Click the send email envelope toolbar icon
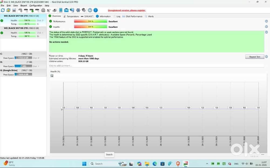Screen dimensions: 270x168 66,10
